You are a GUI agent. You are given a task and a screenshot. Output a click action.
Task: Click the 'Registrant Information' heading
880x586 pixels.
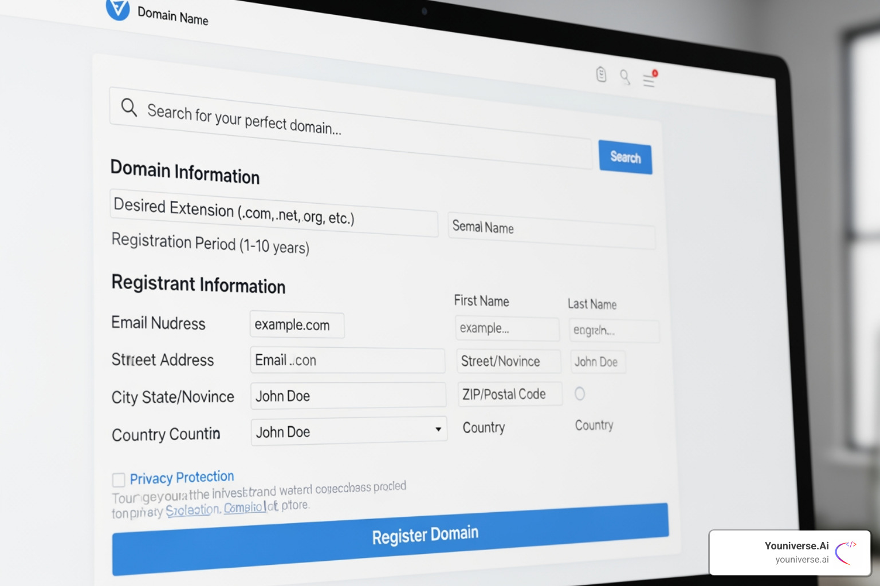198,284
